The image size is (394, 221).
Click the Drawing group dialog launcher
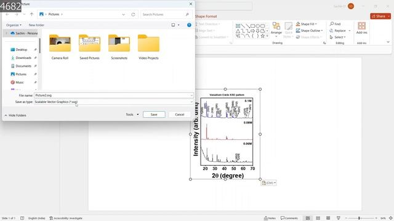tap(324, 43)
